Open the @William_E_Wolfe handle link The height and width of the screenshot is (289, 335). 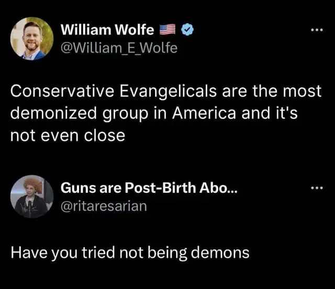119,48
